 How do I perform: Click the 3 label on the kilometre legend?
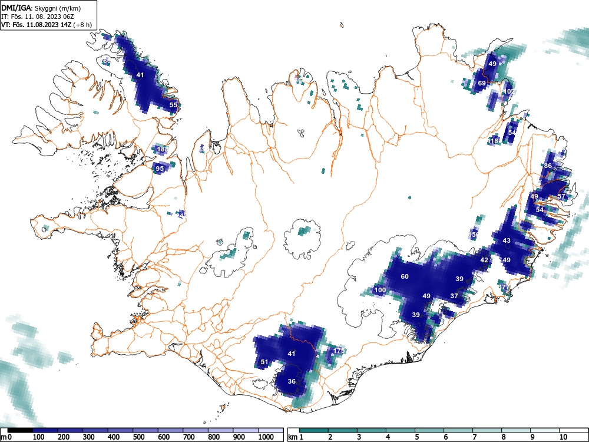click(359, 437)
